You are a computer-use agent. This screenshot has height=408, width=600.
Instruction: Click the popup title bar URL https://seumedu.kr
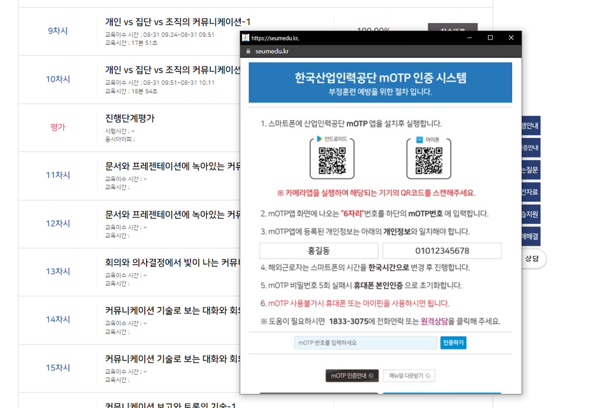(x=275, y=38)
